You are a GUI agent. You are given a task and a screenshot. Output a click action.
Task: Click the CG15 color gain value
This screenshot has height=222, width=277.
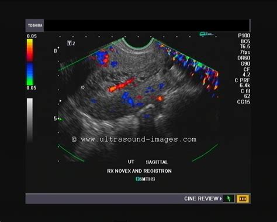(x=244, y=102)
